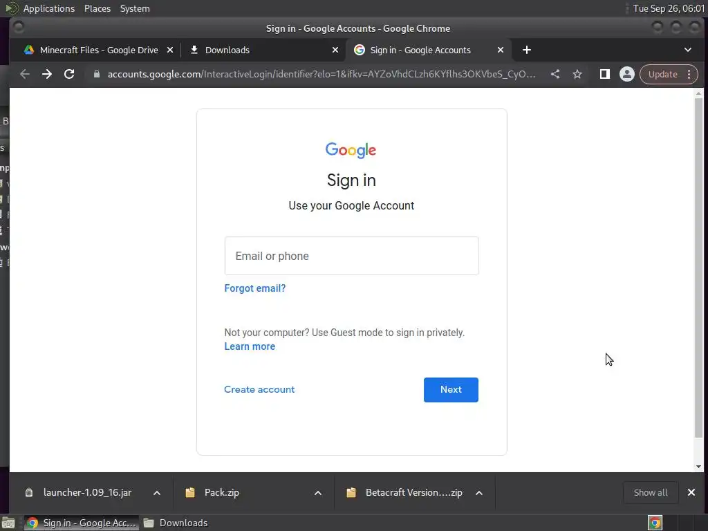
Task: Expand the tab search dropdown arrow
Action: click(x=688, y=50)
